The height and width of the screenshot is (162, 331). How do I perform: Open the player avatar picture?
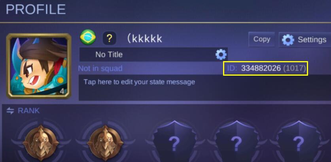[39, 66]
